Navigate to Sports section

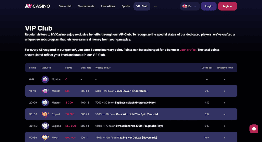126,6
